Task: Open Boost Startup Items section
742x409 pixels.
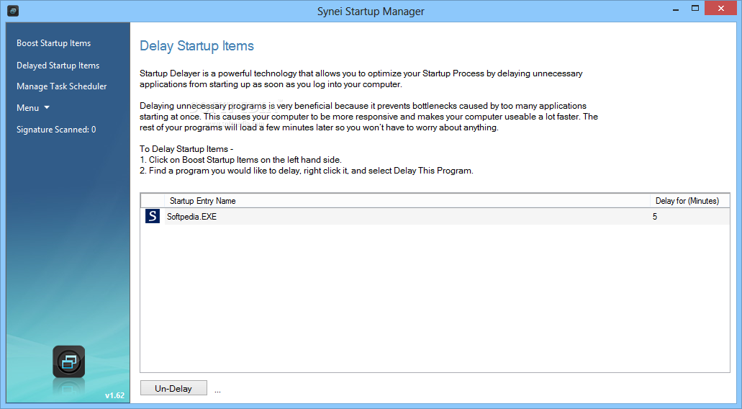Action: coord(53,43)
